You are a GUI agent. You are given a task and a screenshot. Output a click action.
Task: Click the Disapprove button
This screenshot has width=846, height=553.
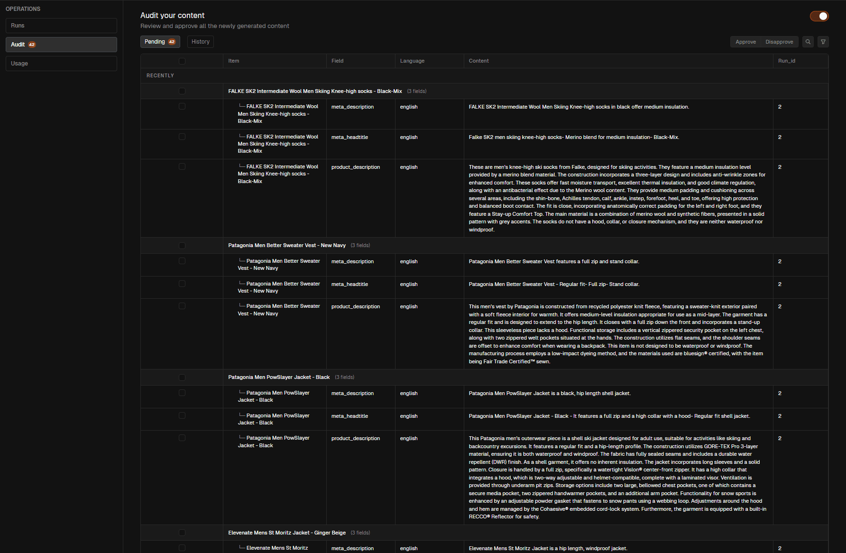coord(779,42)
